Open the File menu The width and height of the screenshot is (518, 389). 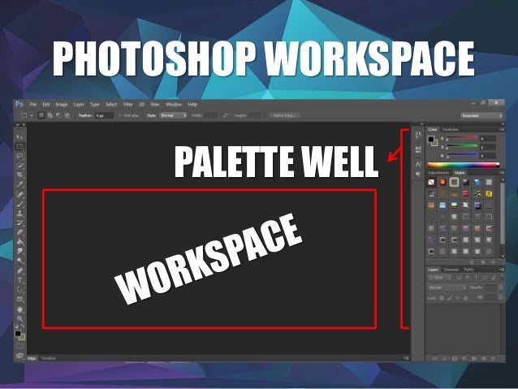[x=33, y=104]
